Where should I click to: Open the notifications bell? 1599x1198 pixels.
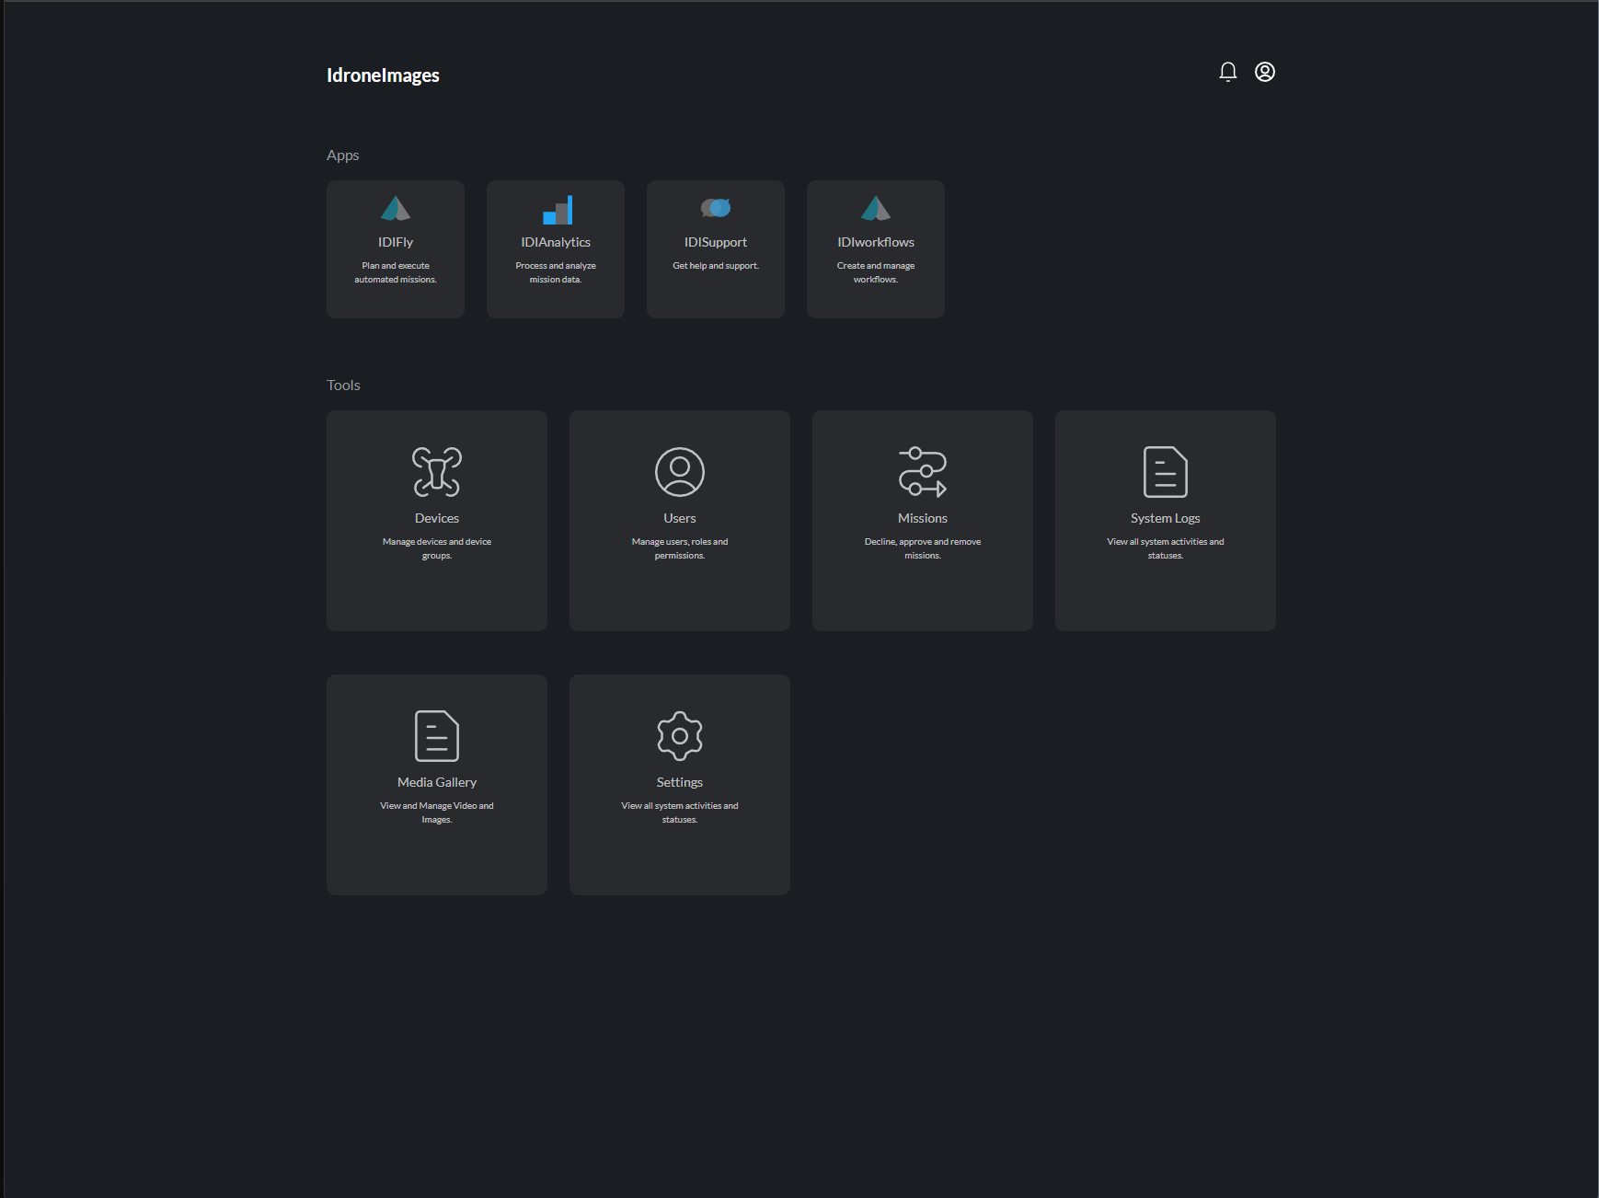[x=1227, y=72]
